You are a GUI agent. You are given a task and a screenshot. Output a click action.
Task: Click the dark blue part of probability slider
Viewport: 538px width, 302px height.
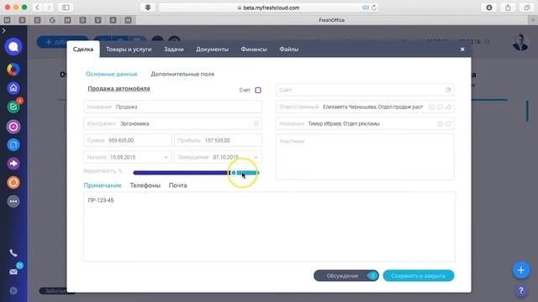point(182,173)
